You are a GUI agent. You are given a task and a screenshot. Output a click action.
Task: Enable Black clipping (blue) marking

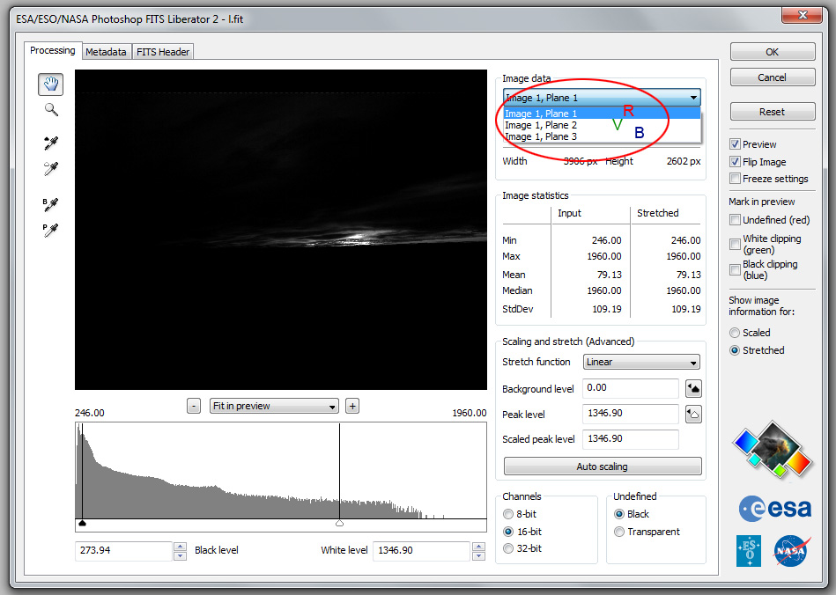pos(736,269)
